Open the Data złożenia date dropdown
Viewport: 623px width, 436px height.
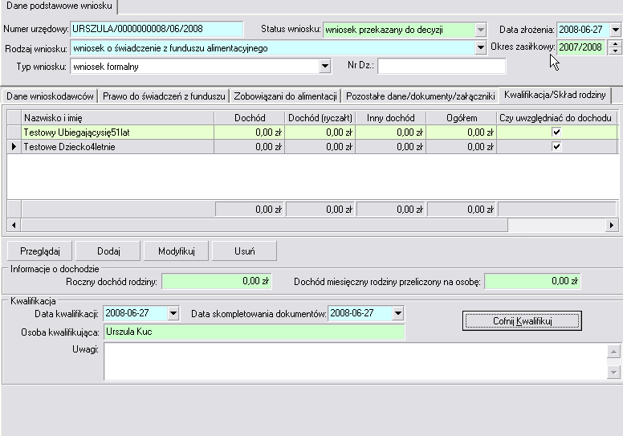[x=615, y=30]
